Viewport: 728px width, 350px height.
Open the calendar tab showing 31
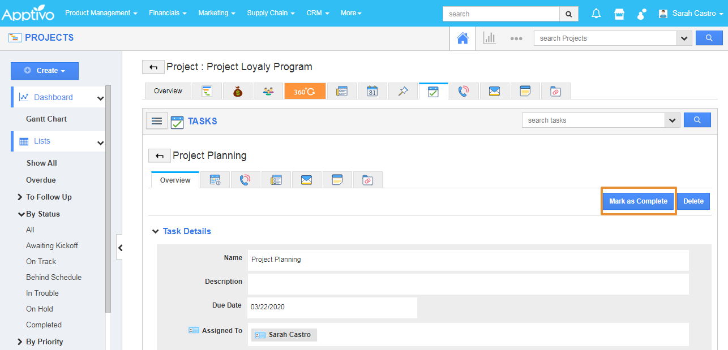(372, 91)
